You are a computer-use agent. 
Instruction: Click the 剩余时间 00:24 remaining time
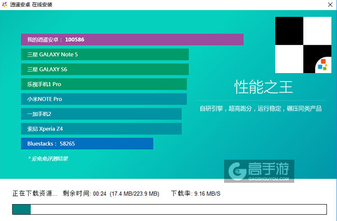84,193
